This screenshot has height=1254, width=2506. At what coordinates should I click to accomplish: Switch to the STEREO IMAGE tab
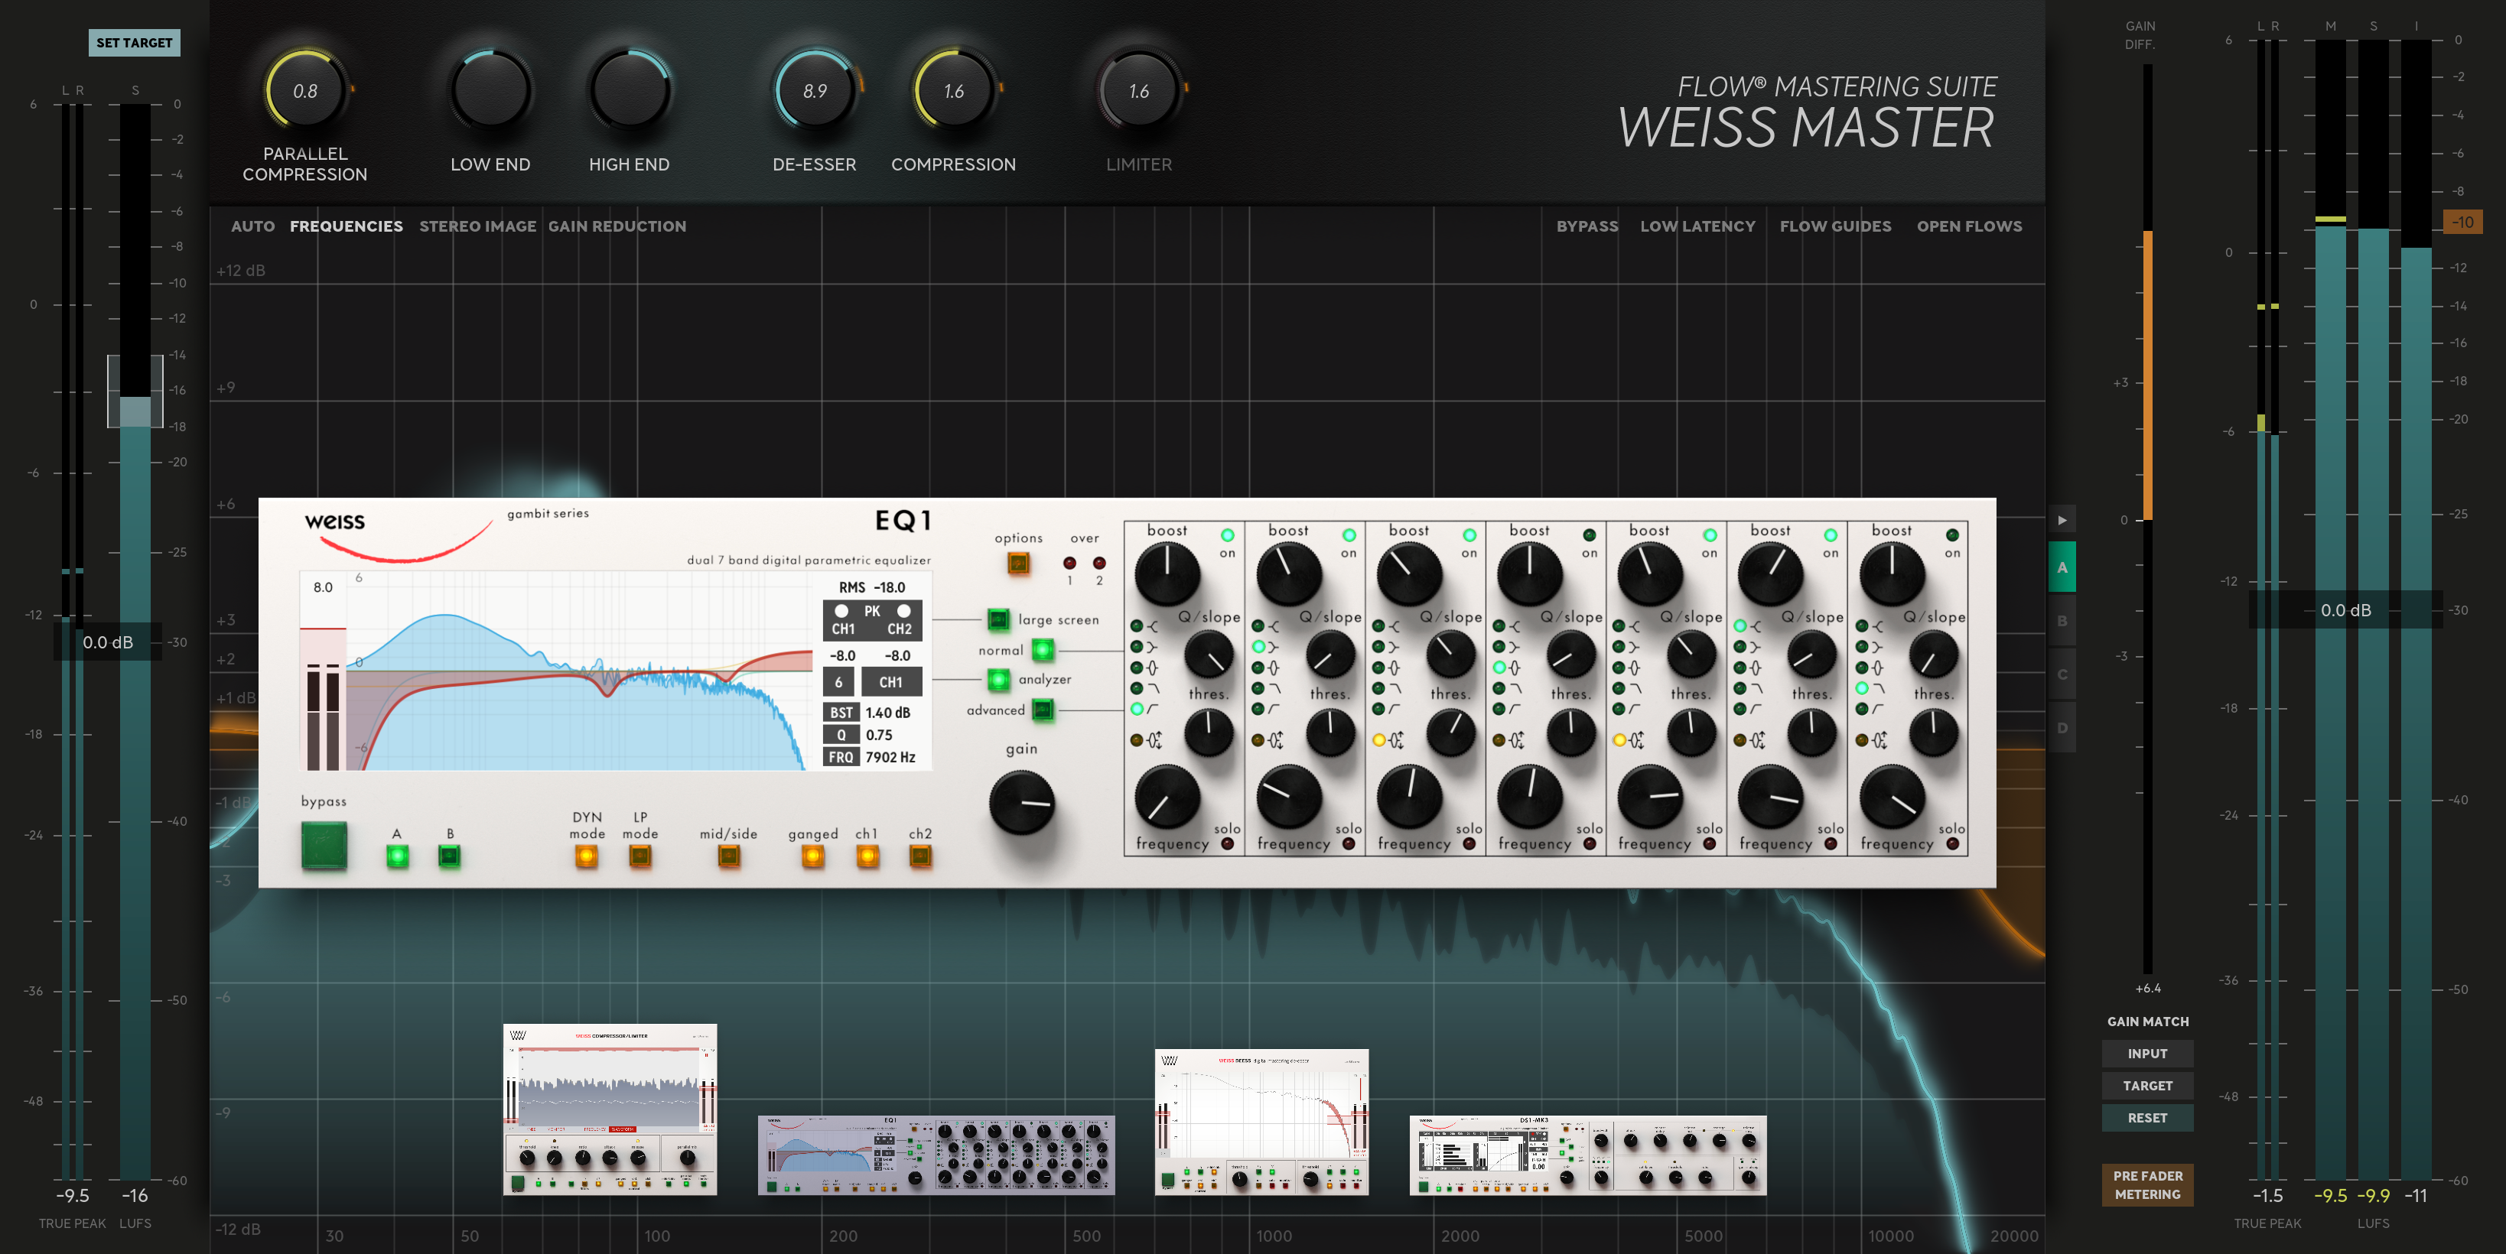[477, 226]
